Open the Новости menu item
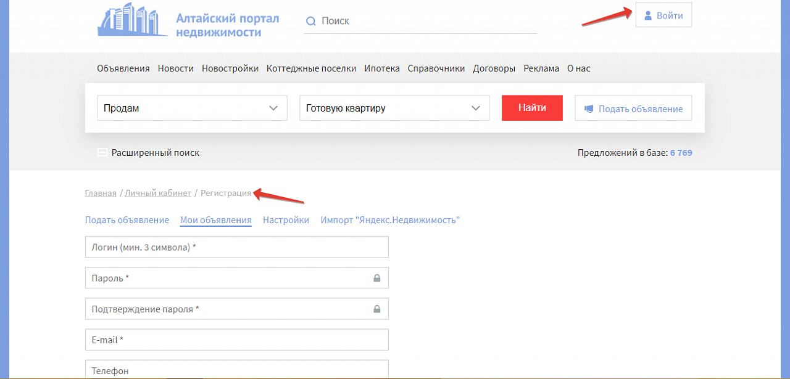 click(x=176, y=68)
